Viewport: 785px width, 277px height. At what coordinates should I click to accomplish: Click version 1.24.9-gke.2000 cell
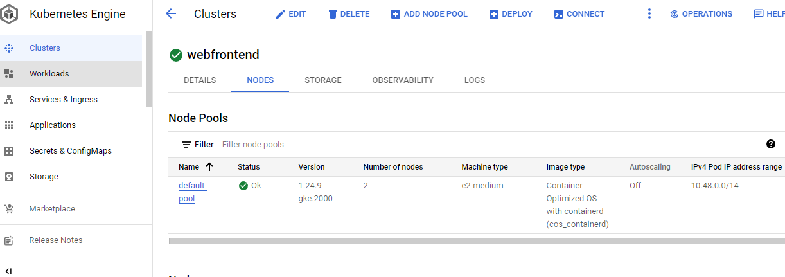[x=315, y=192]
